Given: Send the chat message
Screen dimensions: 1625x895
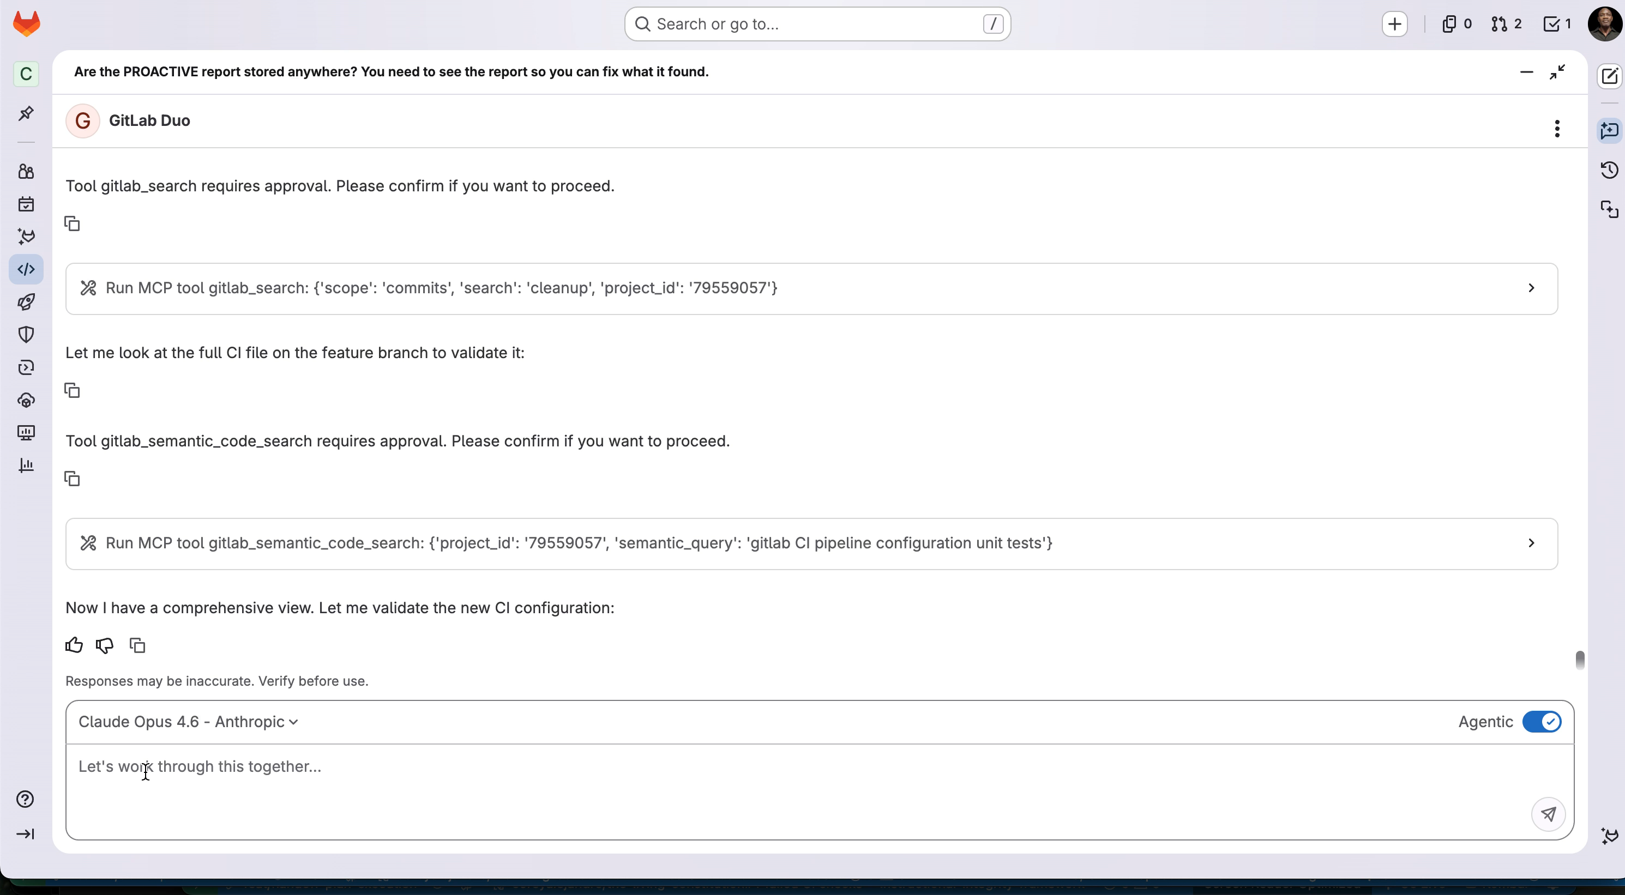Looking at the screenshot, I should coord(1548,814).
